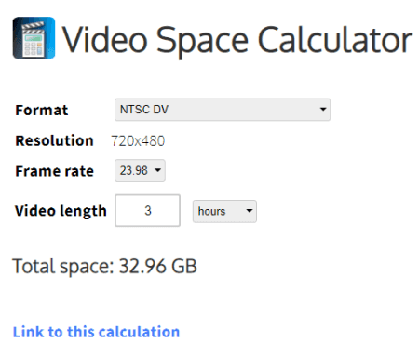
Task: Open the hours unit dropdown
Action: point(224,211)
